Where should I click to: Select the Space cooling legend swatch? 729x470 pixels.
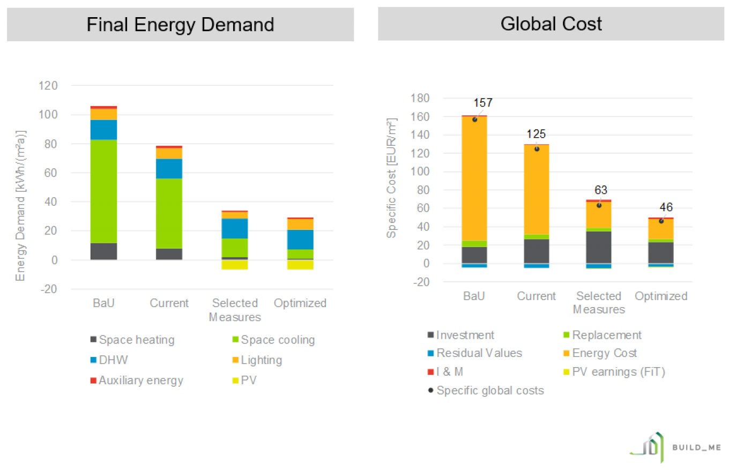(x=235, y=339)
